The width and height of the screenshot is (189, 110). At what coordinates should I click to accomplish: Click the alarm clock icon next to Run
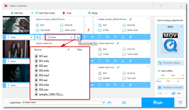[180, 102]
